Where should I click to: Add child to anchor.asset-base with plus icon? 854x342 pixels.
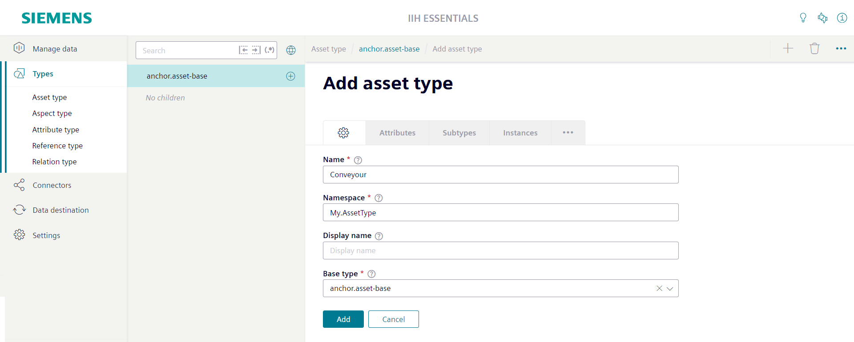[290, 76]
